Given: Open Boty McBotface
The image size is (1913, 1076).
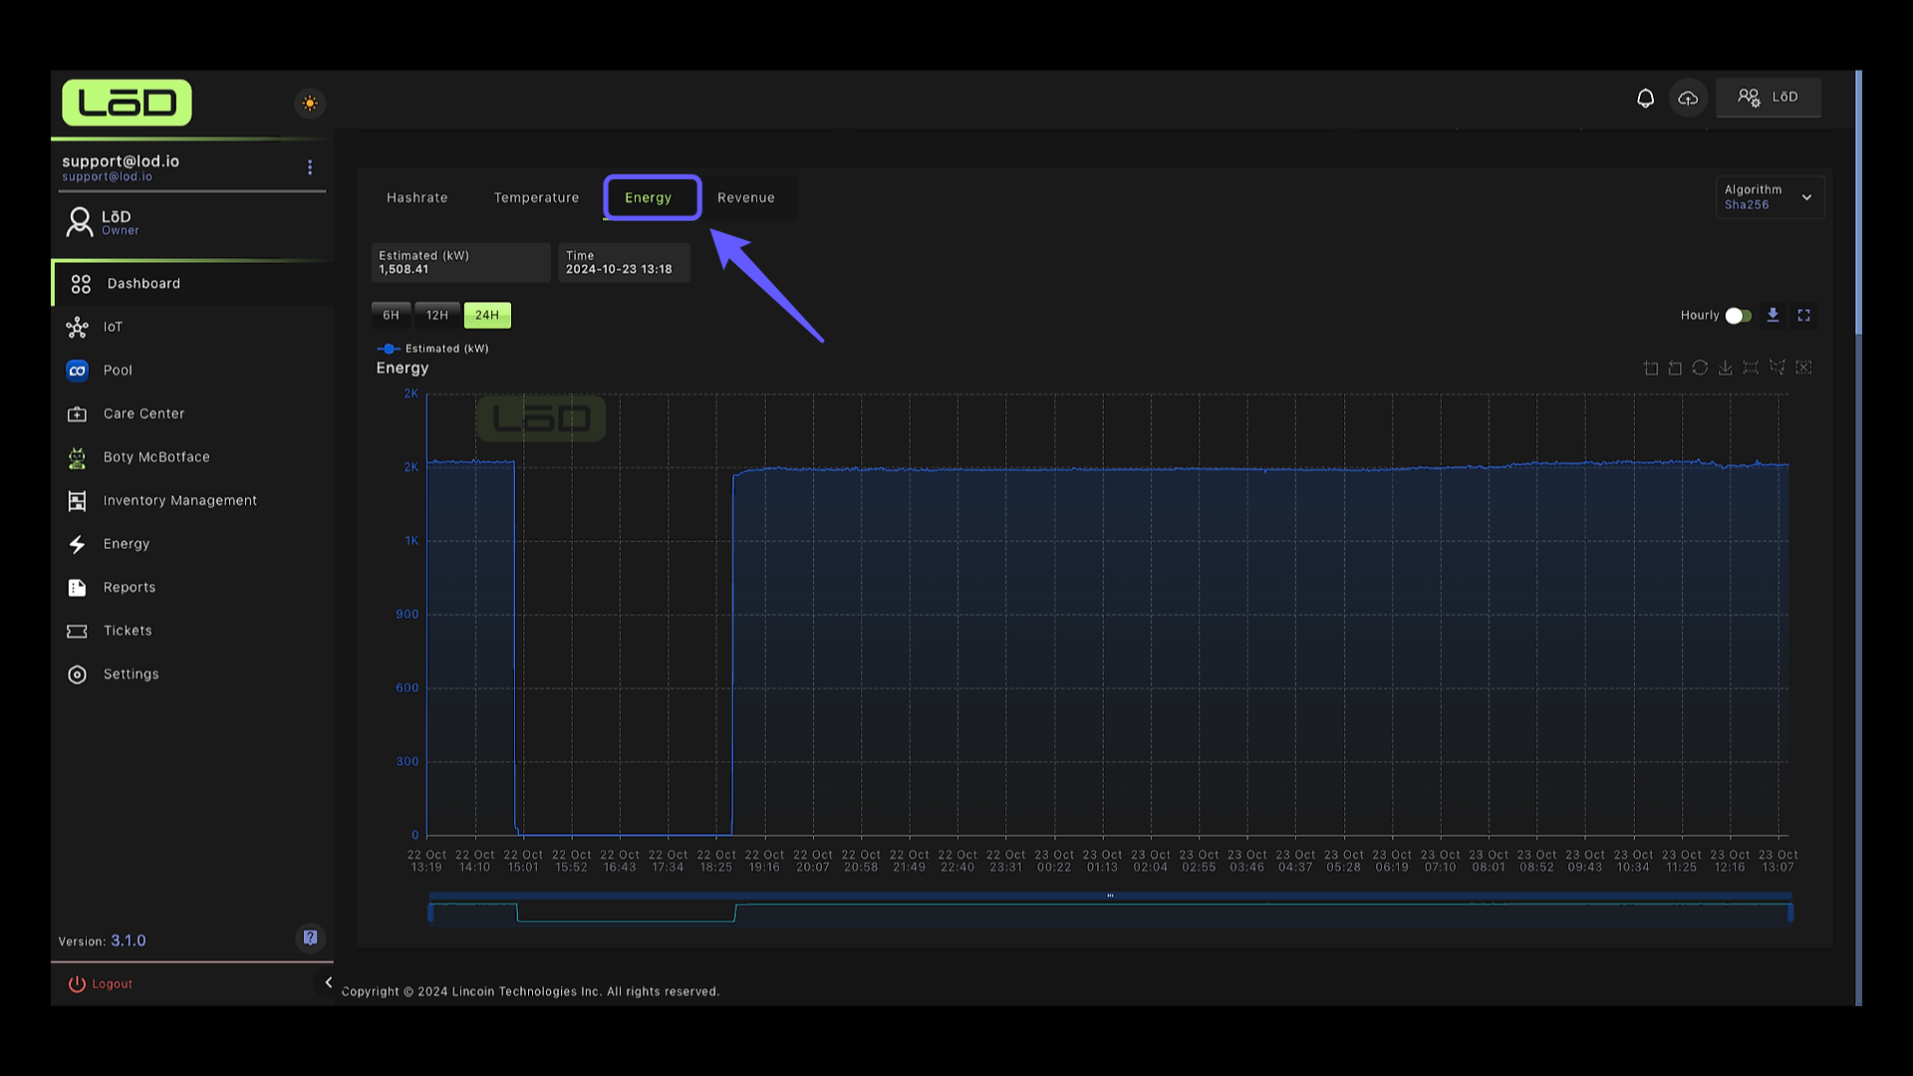Looking at the screenshot, I should (x=191, y=457).
